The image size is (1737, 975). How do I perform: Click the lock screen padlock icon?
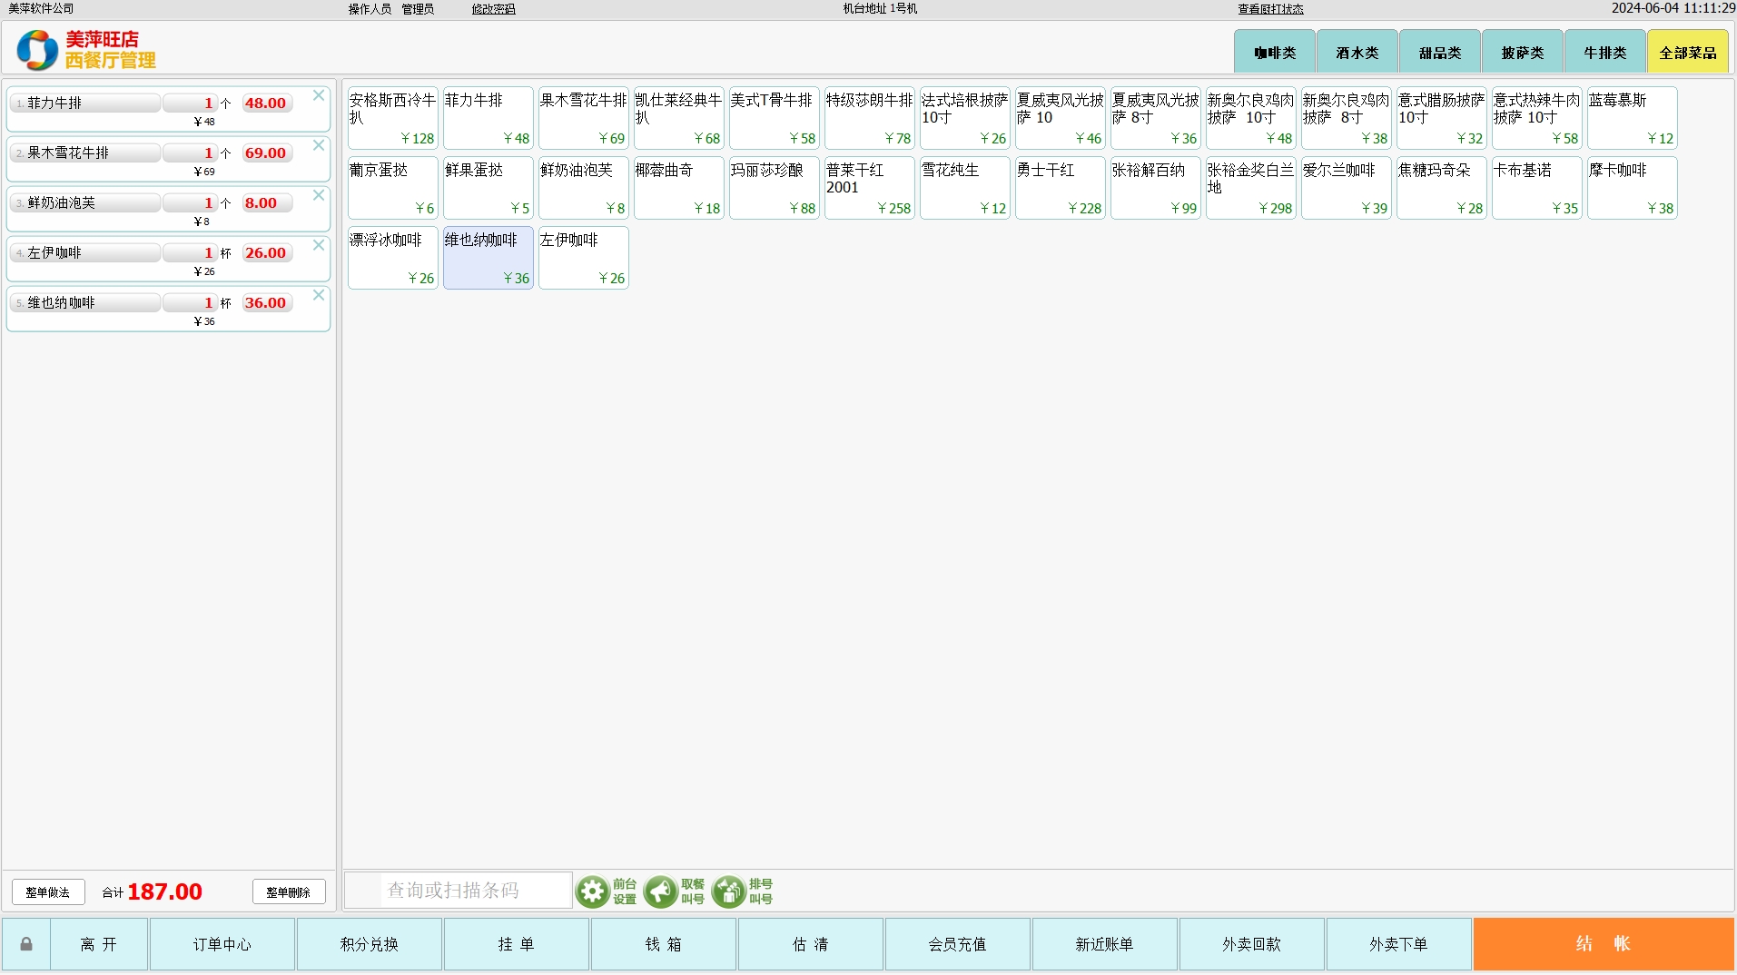26,944
